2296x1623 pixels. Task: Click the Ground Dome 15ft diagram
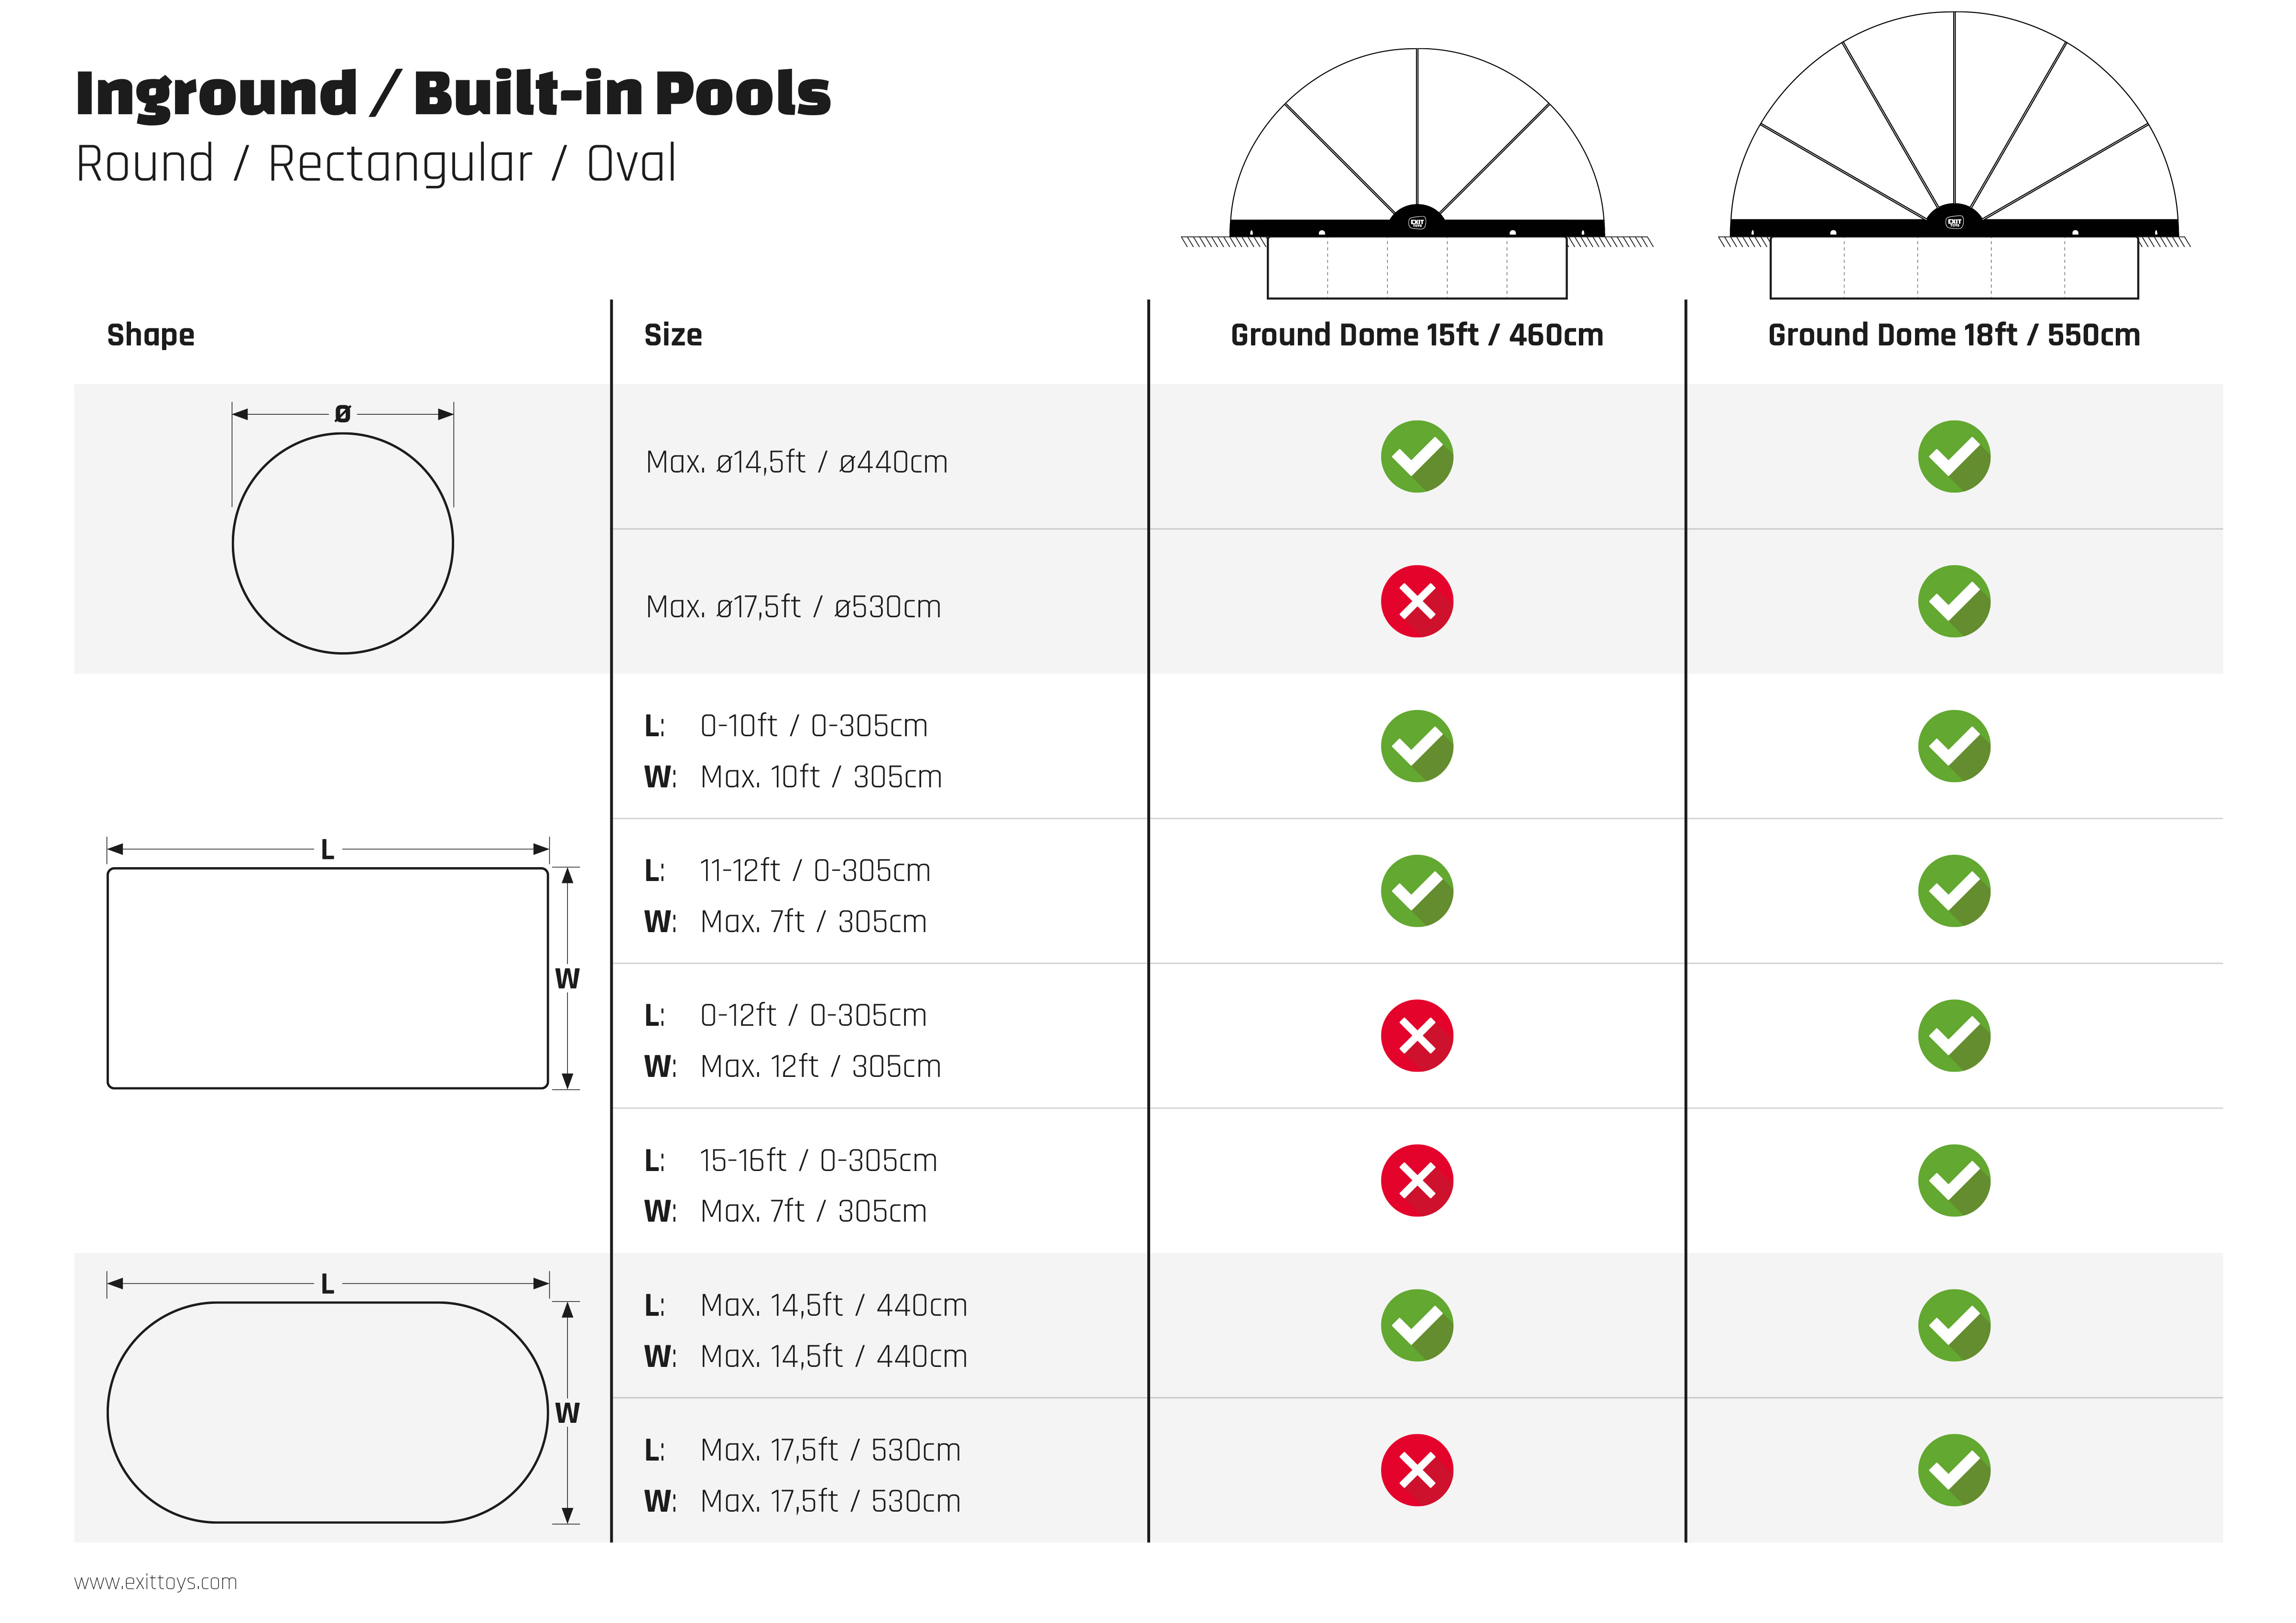pyautogui.click(x=1416, y=173)
